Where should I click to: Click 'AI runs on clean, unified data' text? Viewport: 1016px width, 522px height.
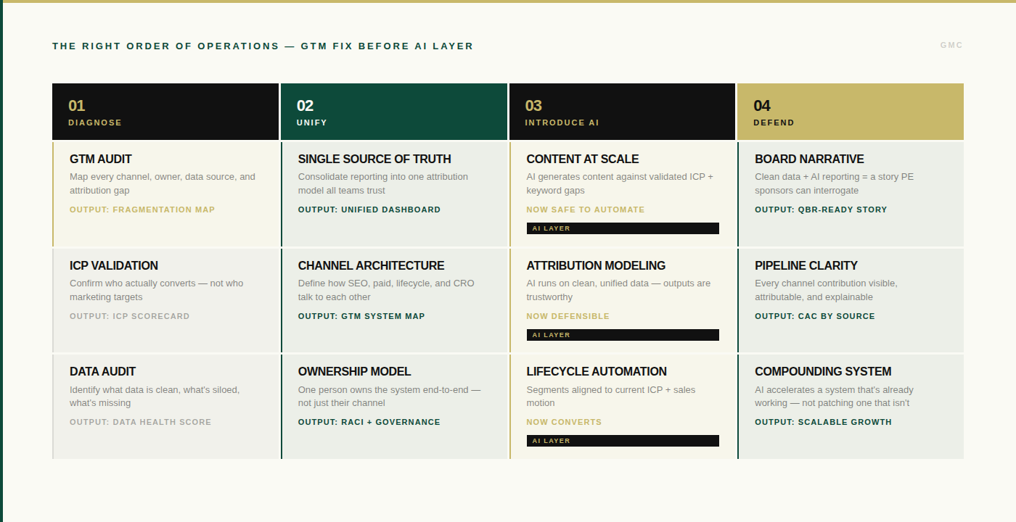pos(618,290)
